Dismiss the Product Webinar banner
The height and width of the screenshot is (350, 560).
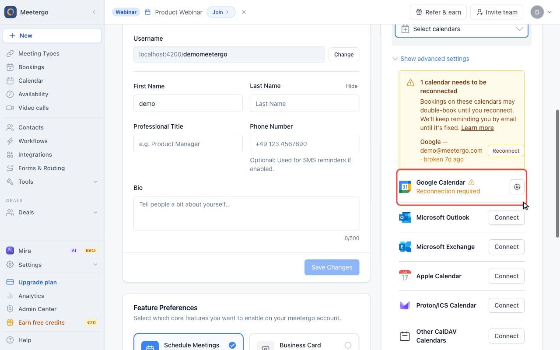point(244,12)
